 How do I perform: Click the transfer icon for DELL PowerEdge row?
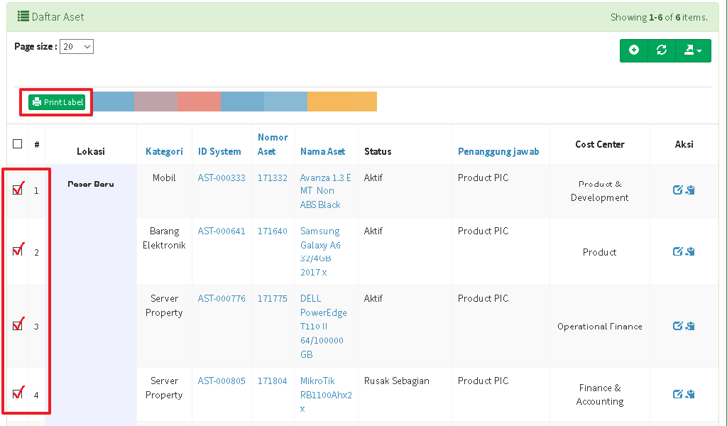[x=690, y=327]
